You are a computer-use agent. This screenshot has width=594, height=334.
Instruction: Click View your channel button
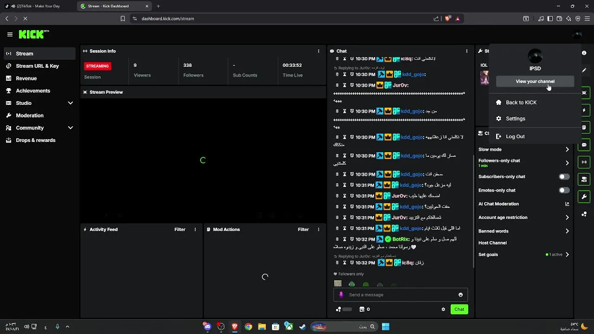click(x=535, y=81)
